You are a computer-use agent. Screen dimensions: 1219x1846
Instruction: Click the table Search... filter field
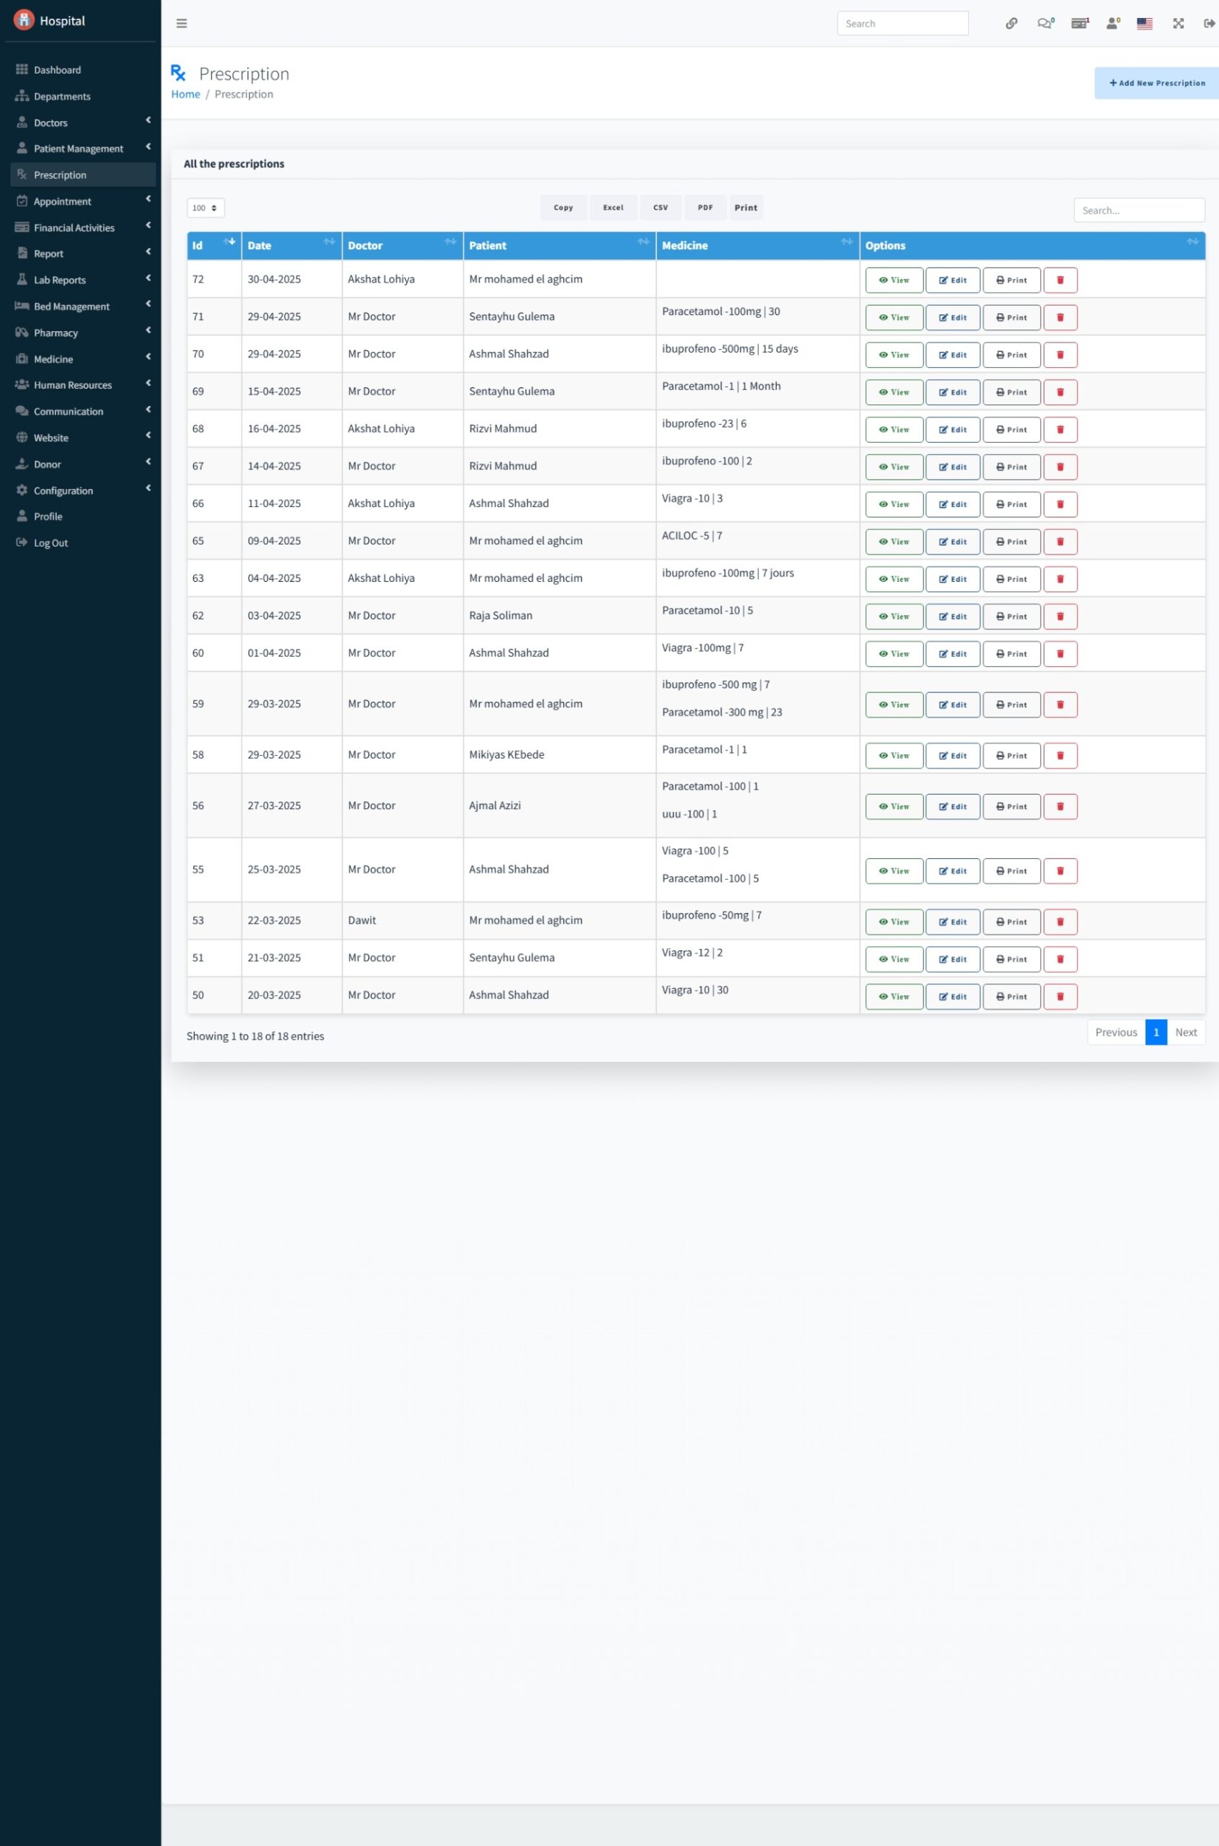pyautogui.click(x=1139, y=210)
